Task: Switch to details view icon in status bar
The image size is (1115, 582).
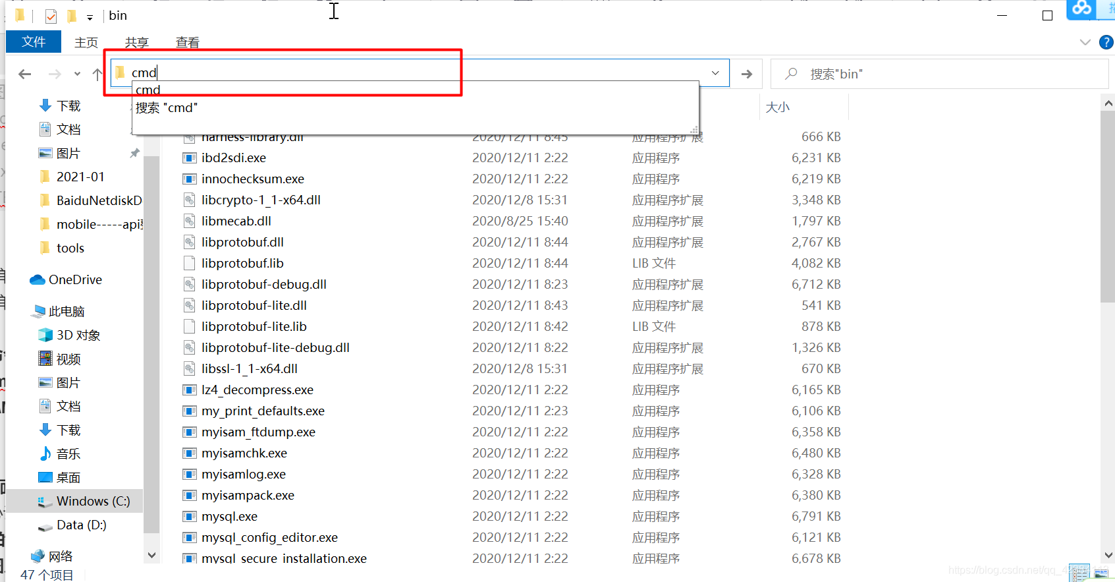Action: [1079, 573]
